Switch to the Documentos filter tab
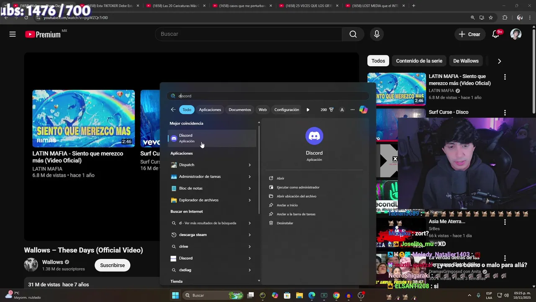This screenshot has height=302, width=536. coord(240,109)
